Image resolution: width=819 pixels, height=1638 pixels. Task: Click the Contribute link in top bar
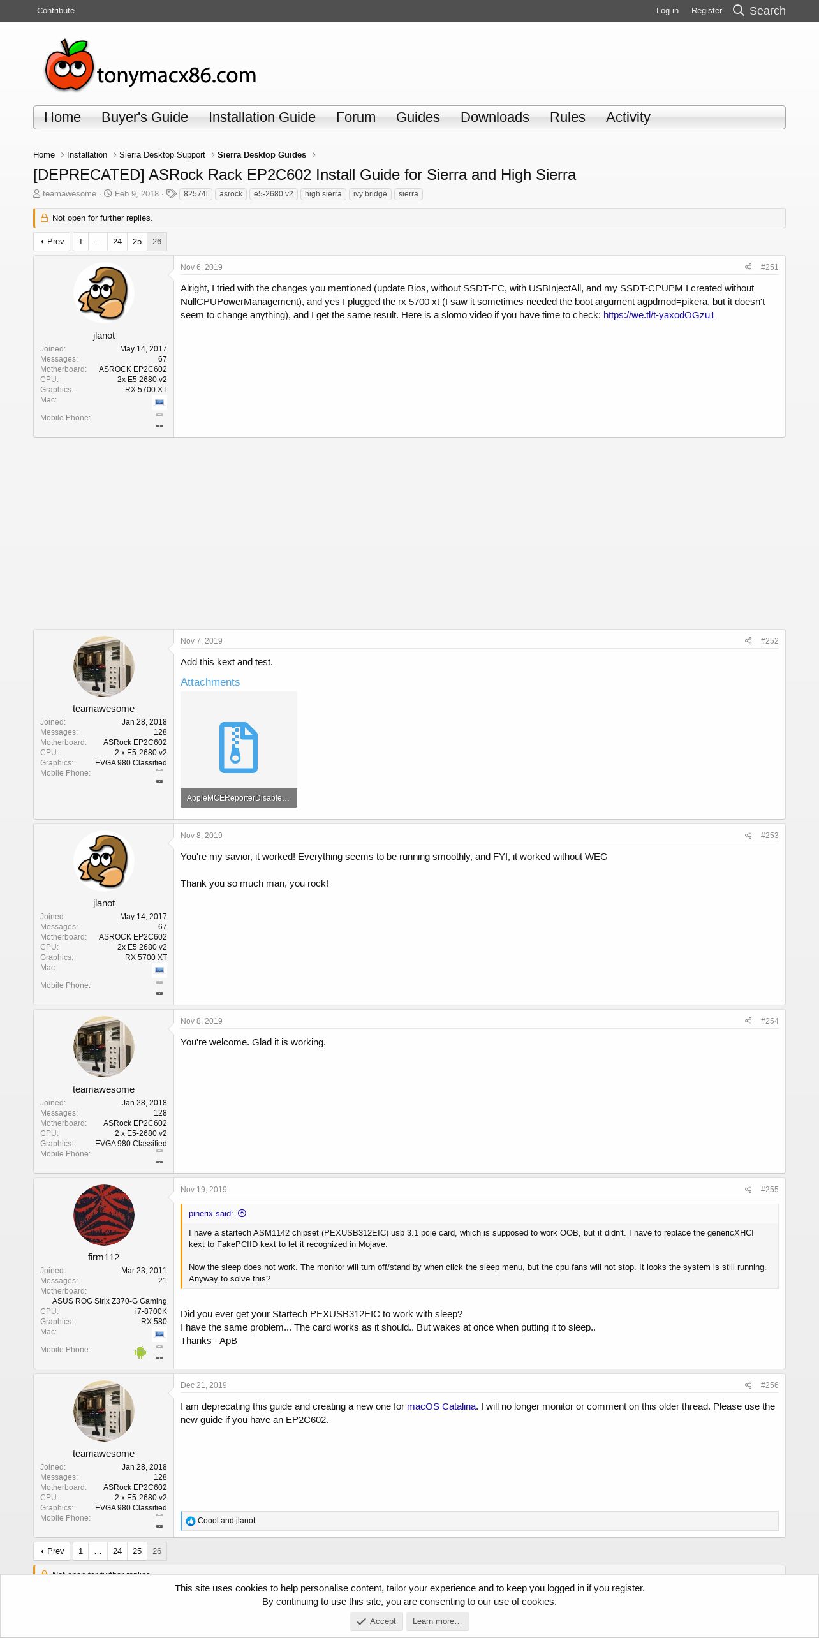click(x=55, y=11)
